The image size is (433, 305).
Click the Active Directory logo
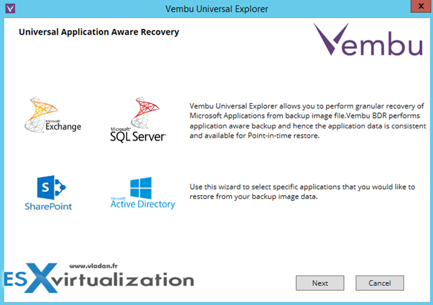[x=143, y=193]
